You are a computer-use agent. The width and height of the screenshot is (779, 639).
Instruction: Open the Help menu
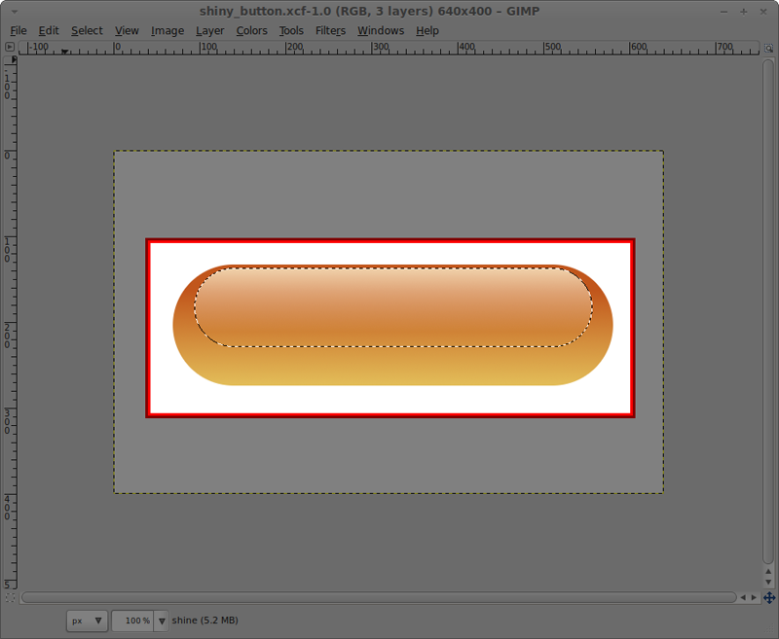(427, 30)
